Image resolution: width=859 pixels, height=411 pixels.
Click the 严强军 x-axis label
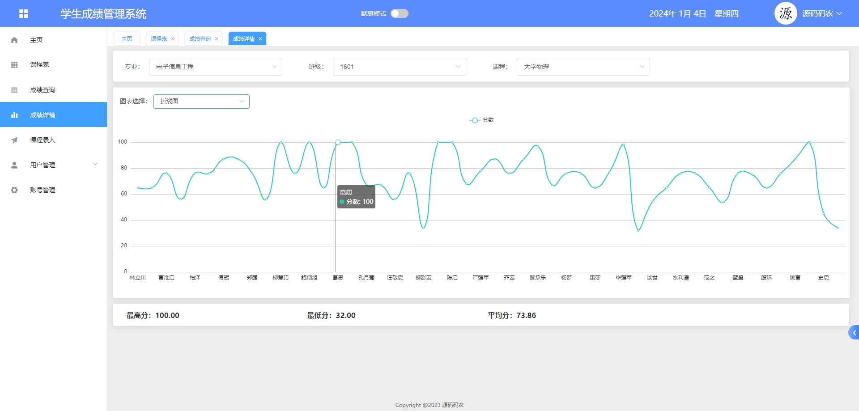click(x=481, y=278)
